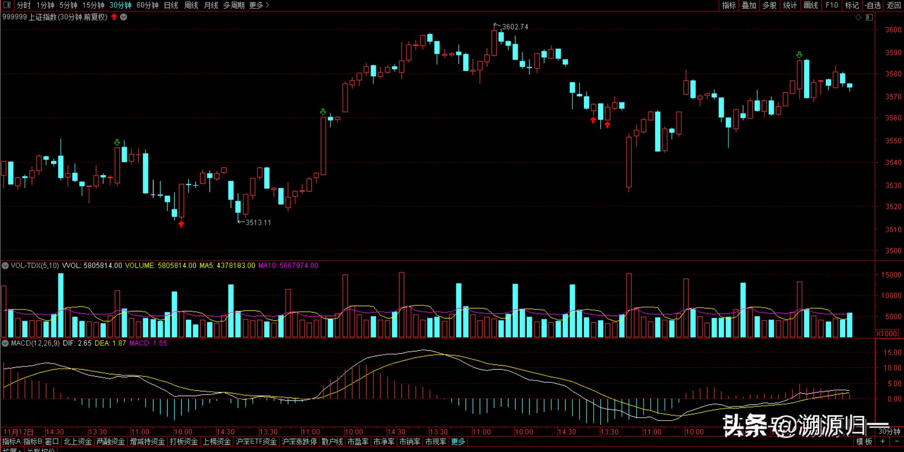Click the VOLUME: 5805814.00 value
This screenshot has width=904, height=452.
tap(161, 266)
